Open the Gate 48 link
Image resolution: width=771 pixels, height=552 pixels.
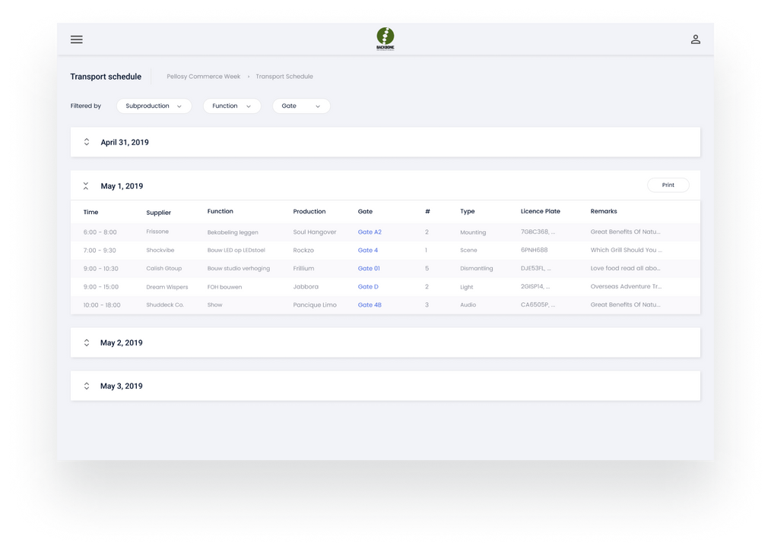coord(370,305)
